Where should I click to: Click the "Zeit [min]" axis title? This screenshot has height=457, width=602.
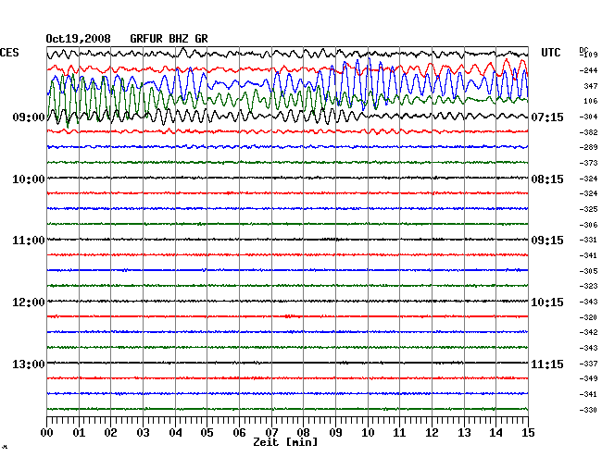pos(285,442)
